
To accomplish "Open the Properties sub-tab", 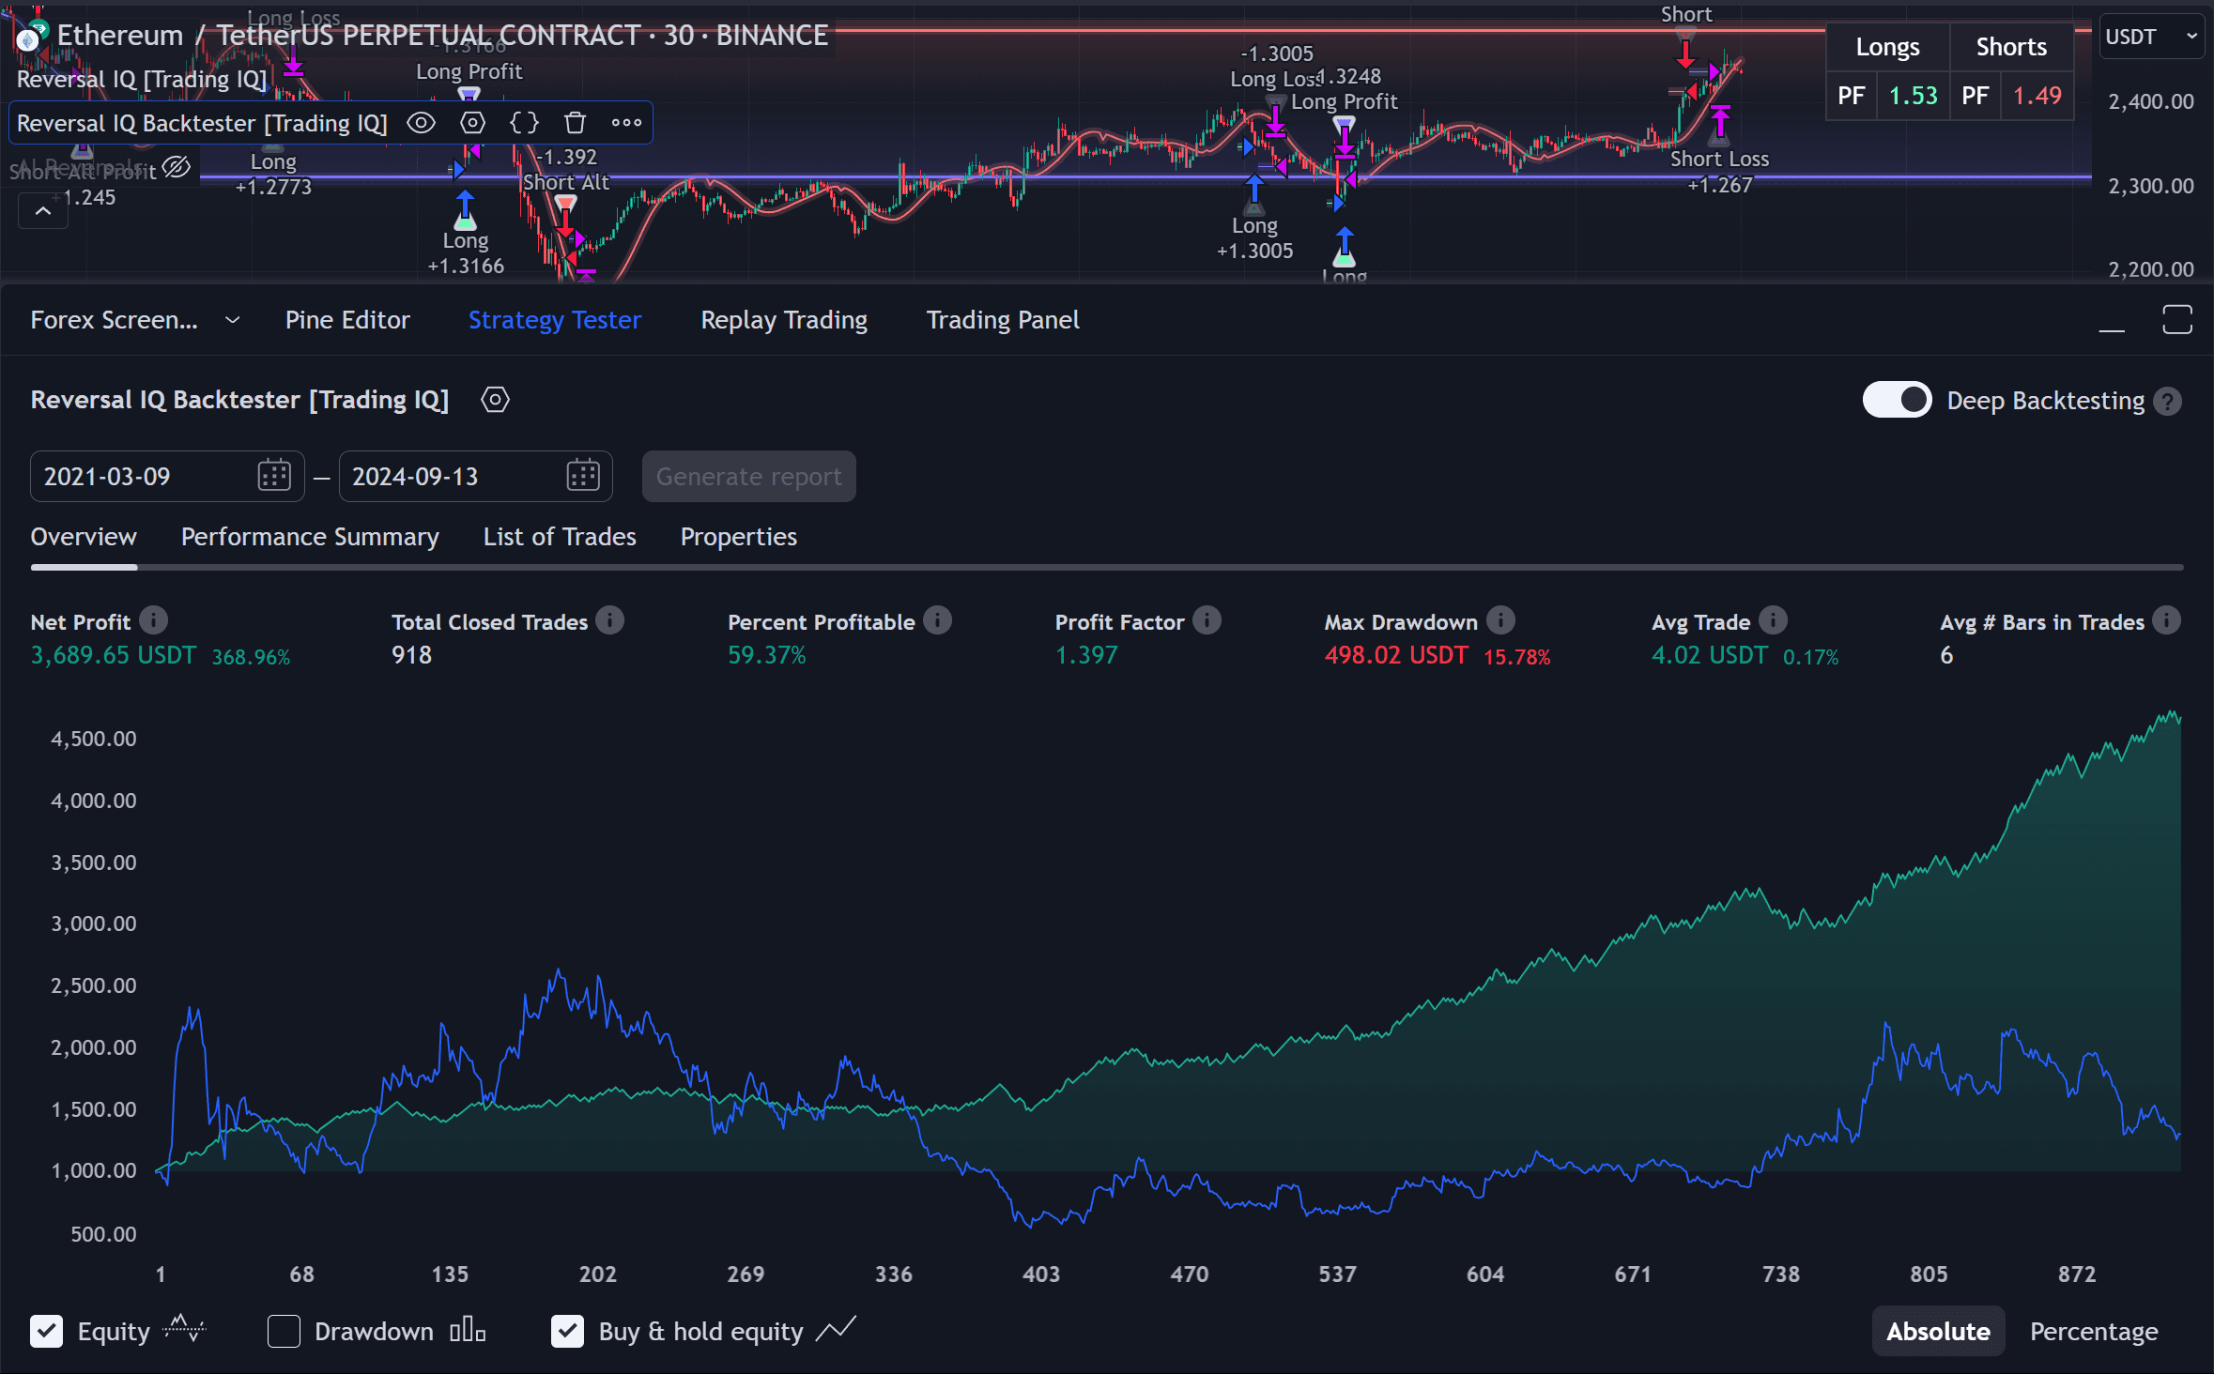I will pyautogui.click(x=739, y=537).
